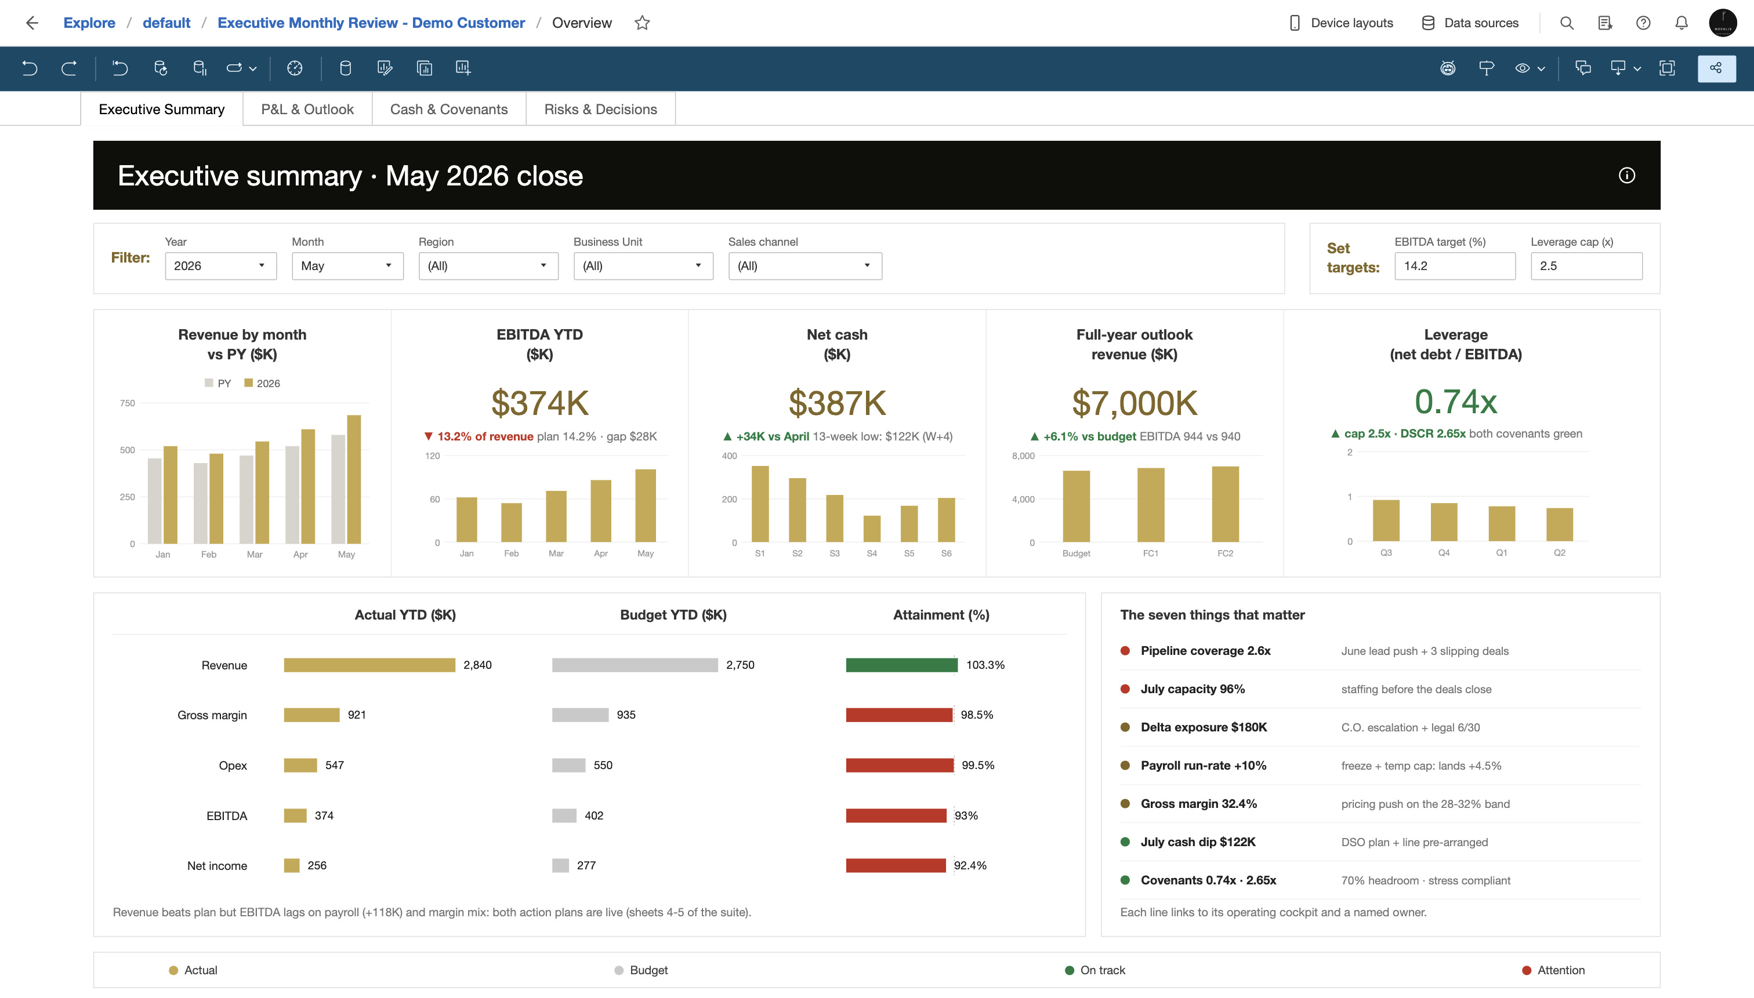Viewport: 1754px width, 998px height.
Task: Click the 2026 legend color swatch
Action: (x=248, y=383)
